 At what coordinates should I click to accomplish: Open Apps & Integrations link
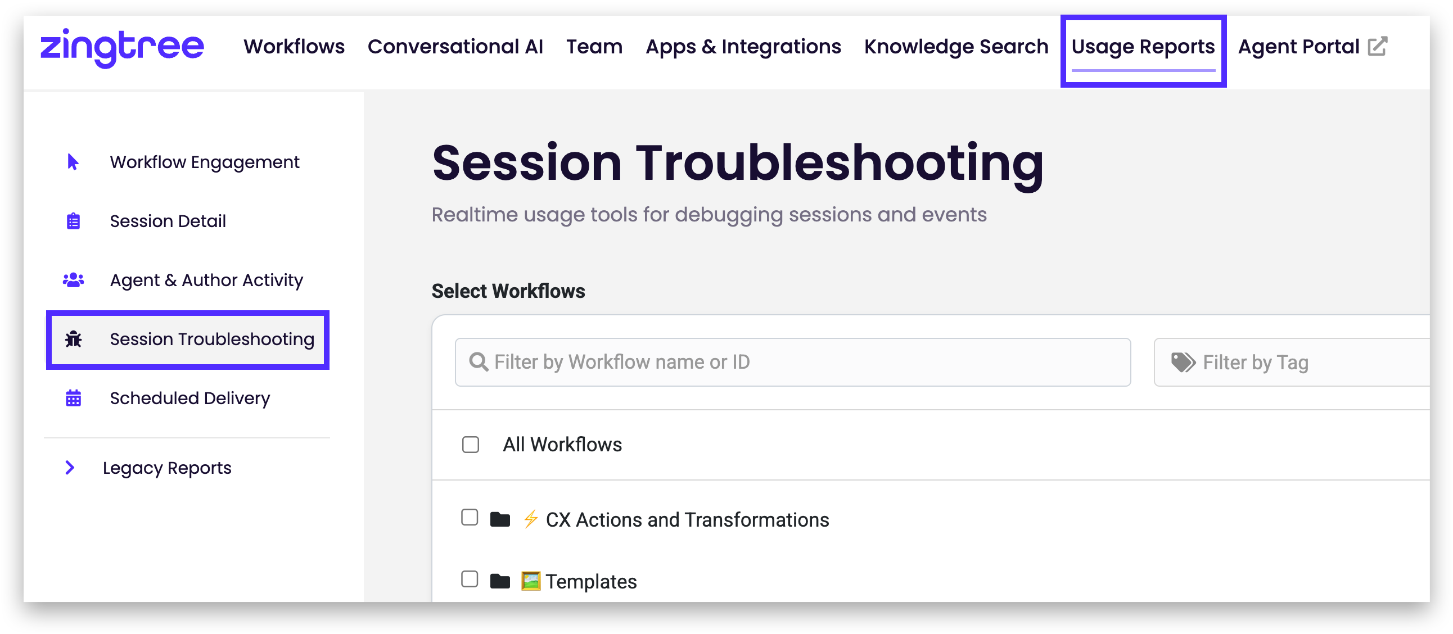(743, 47)
